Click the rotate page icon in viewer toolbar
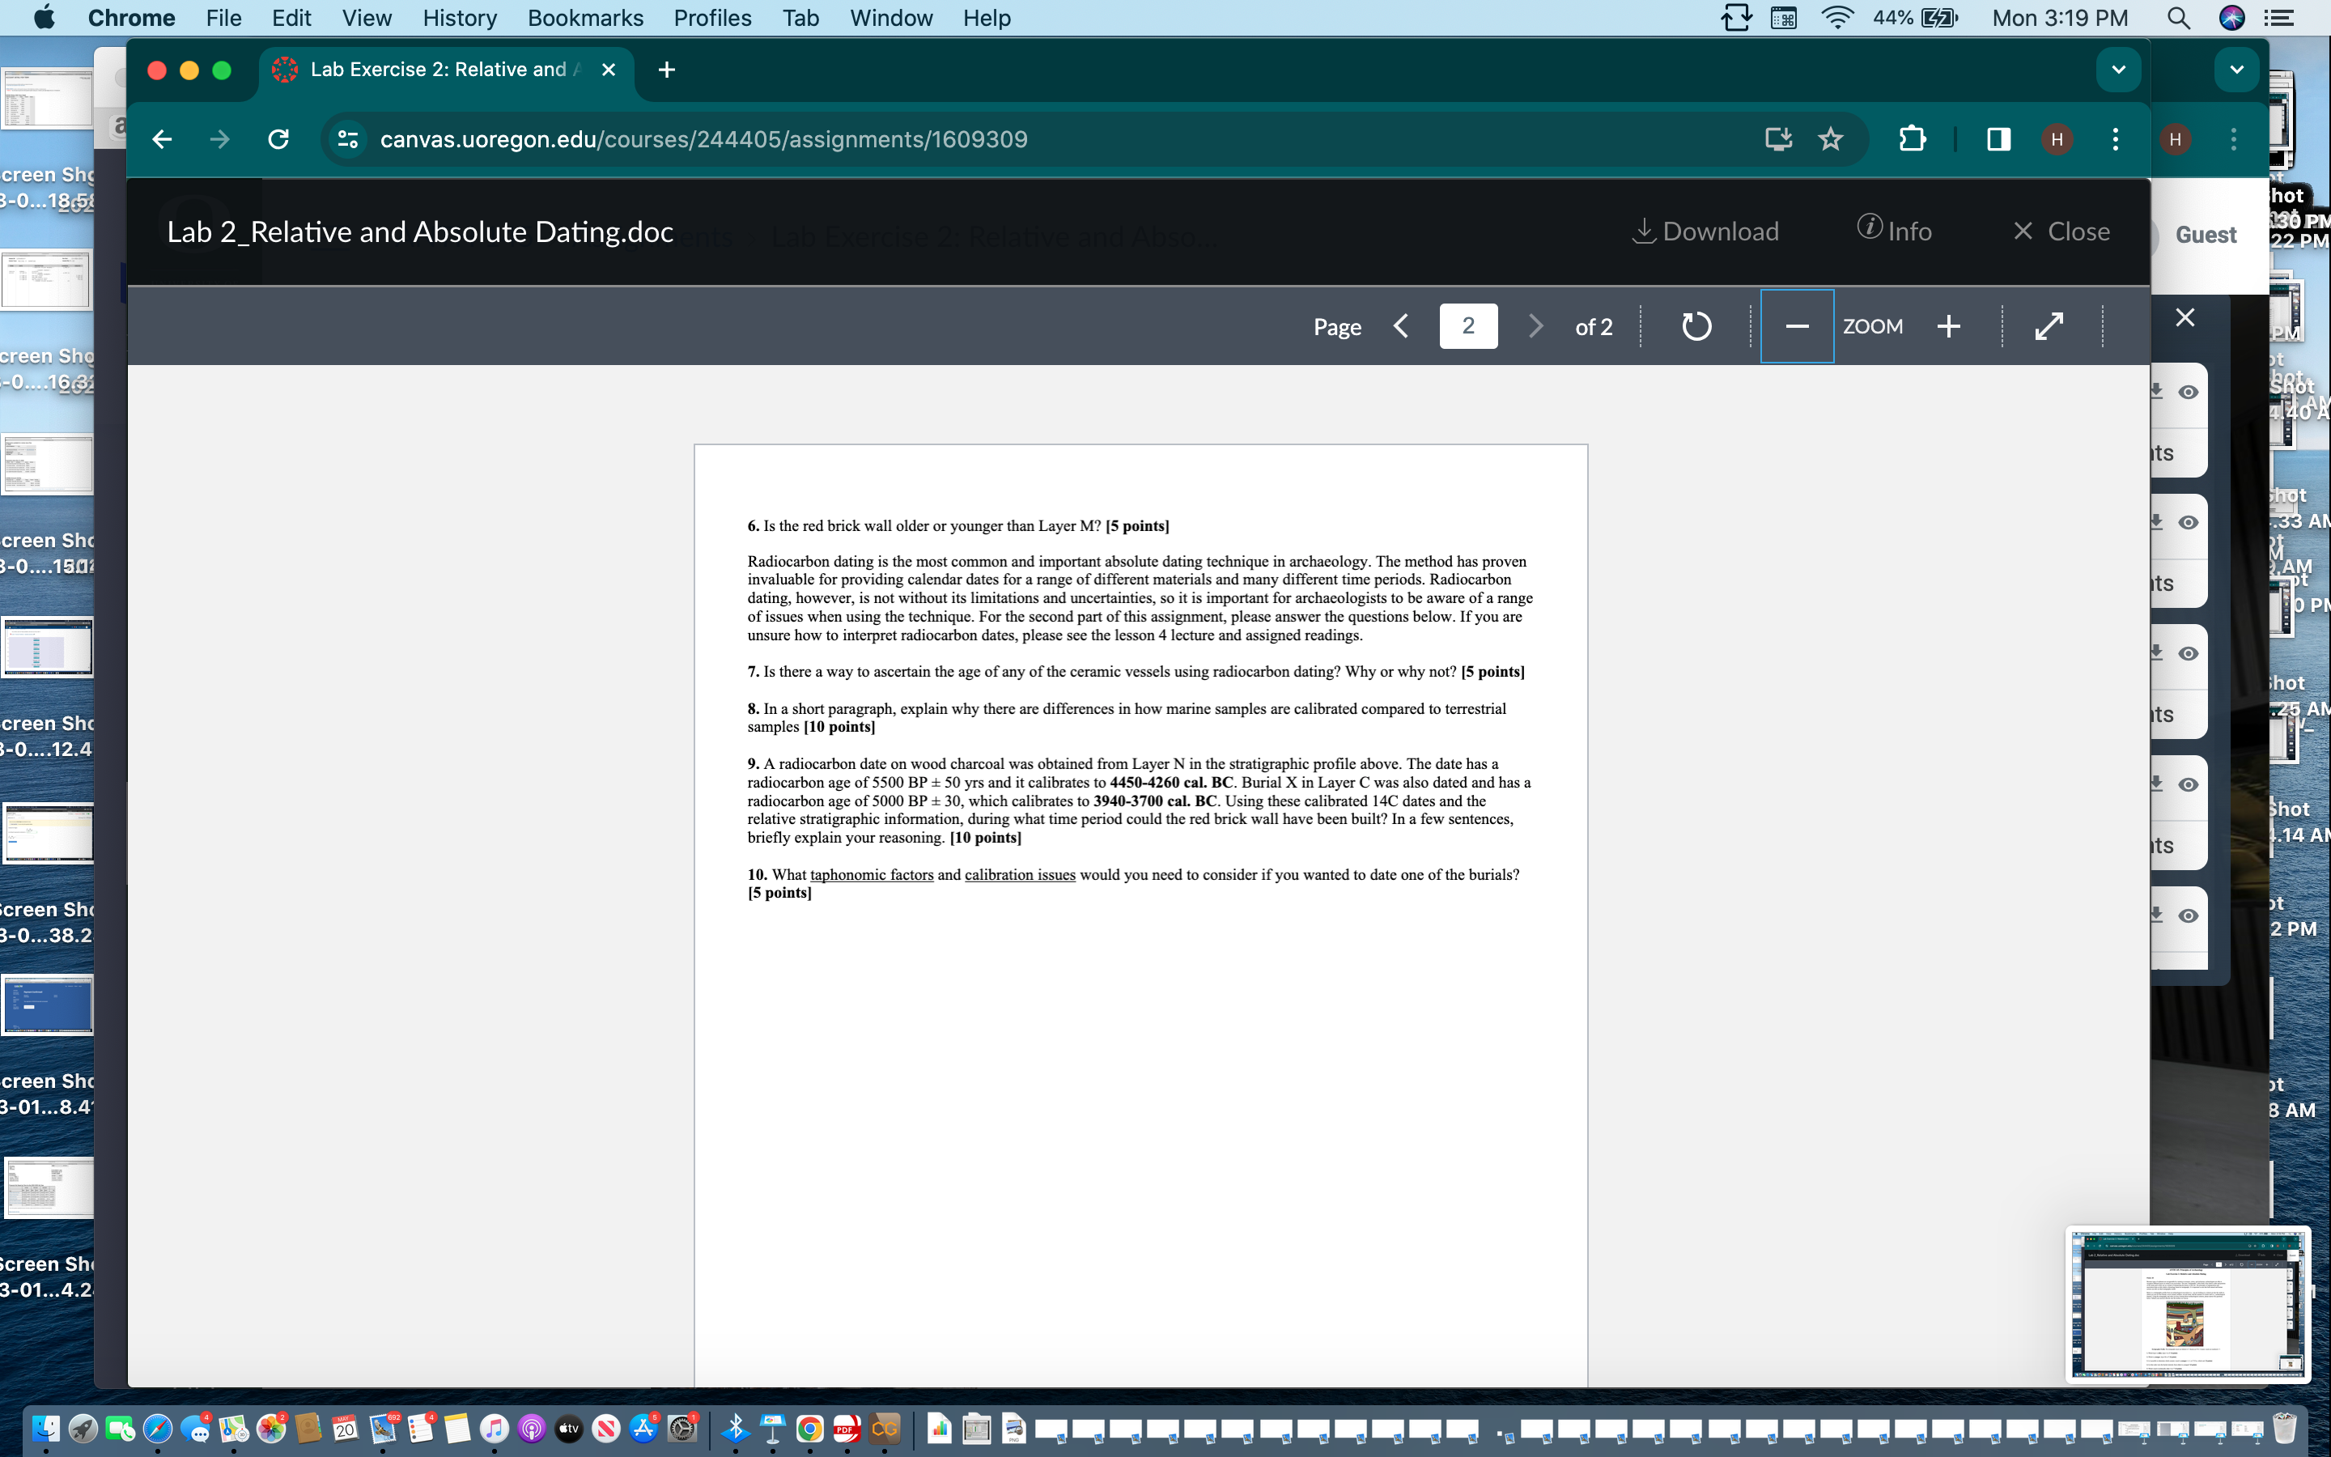 point(1697,325)
